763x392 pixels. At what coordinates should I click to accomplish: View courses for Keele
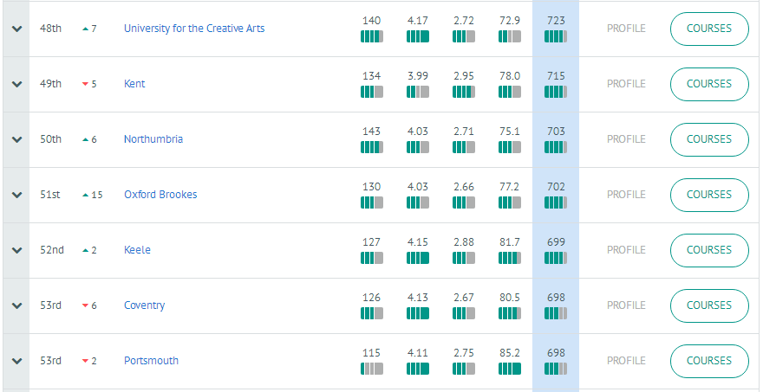(x=709, y=250)
